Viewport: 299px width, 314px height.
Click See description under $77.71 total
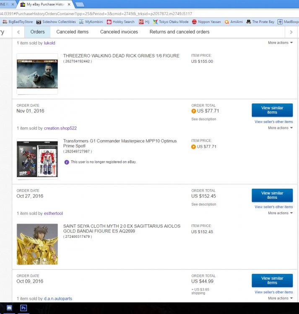[204, 119]
